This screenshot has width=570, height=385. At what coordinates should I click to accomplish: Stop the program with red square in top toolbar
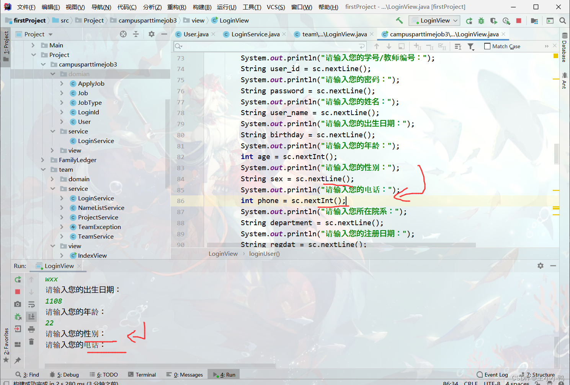519,21
